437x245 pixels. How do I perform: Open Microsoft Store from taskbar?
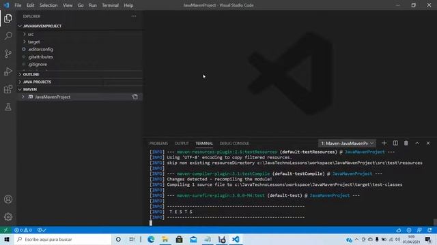pos(179,239)
